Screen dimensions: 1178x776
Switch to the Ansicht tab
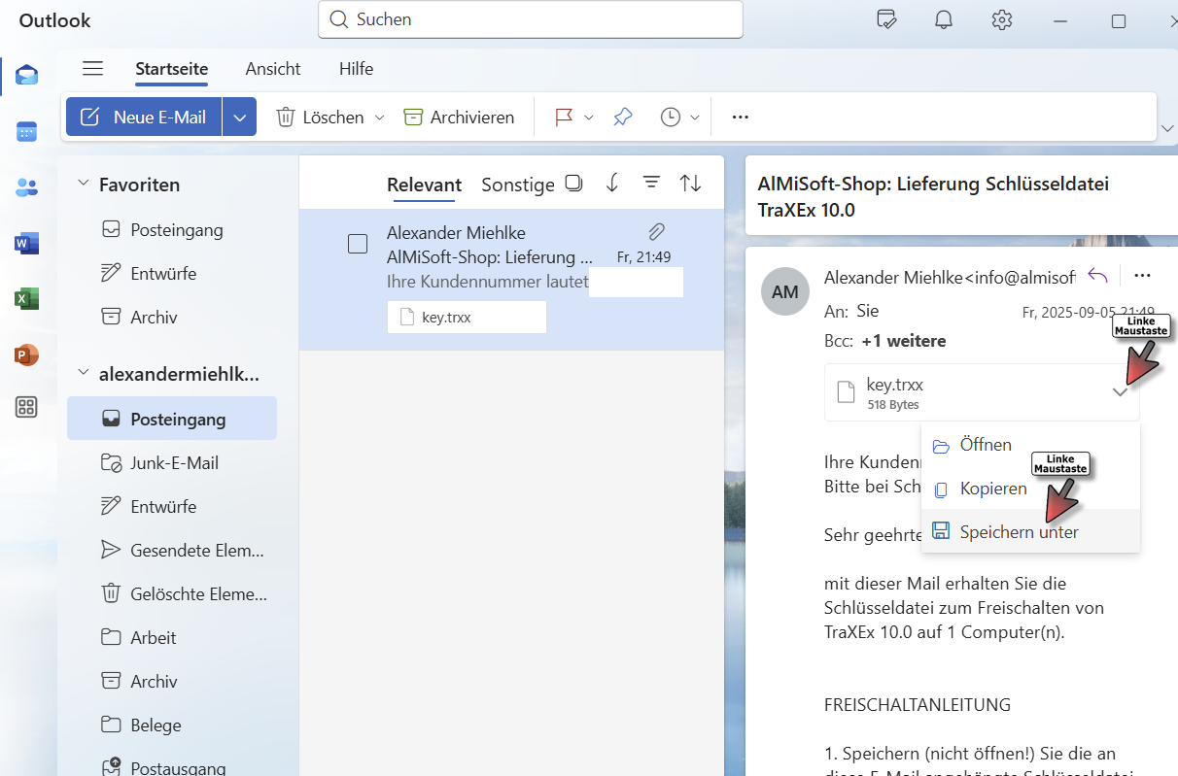tap(273, 69)
